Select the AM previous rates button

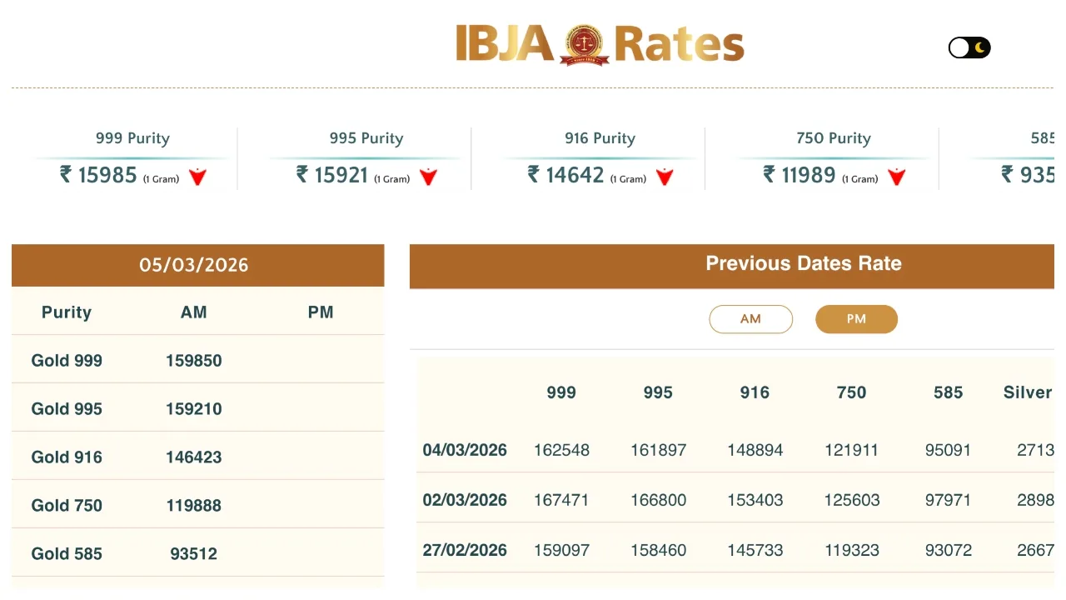pyautogui.click(x=750, y=319)
